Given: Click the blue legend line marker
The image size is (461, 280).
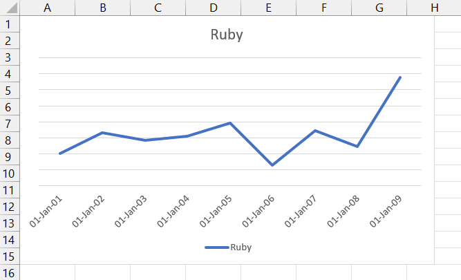Looking at the screenshot, I should (217, 248).
